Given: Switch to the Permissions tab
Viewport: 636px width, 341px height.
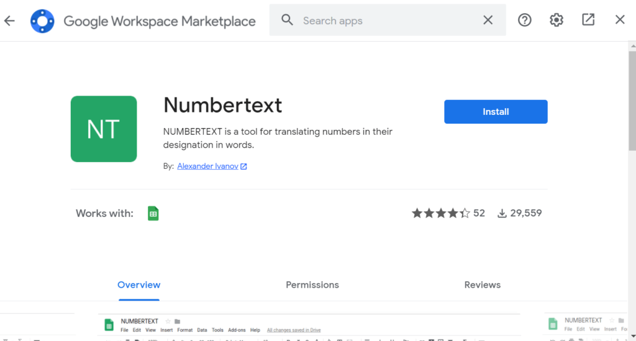Looking at the screenshot, I should (x=312, y=285).
